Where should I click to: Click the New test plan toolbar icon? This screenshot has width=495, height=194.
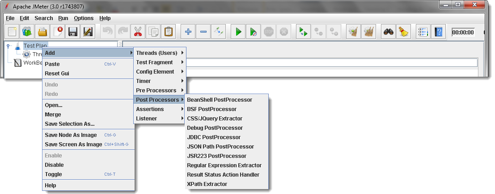12,32
